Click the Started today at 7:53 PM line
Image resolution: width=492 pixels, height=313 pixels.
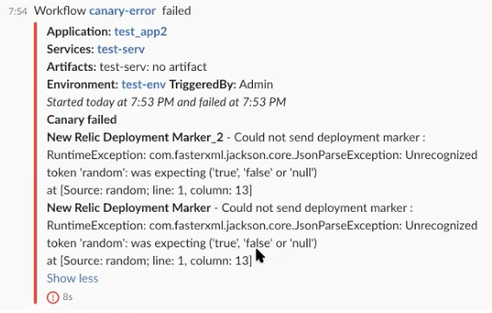coord(166,102)
